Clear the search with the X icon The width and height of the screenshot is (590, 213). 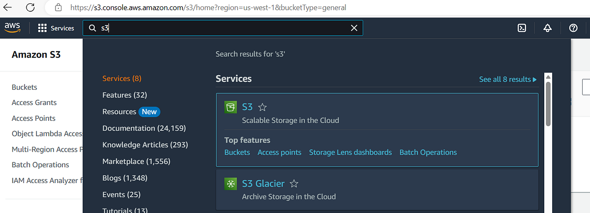354,28
